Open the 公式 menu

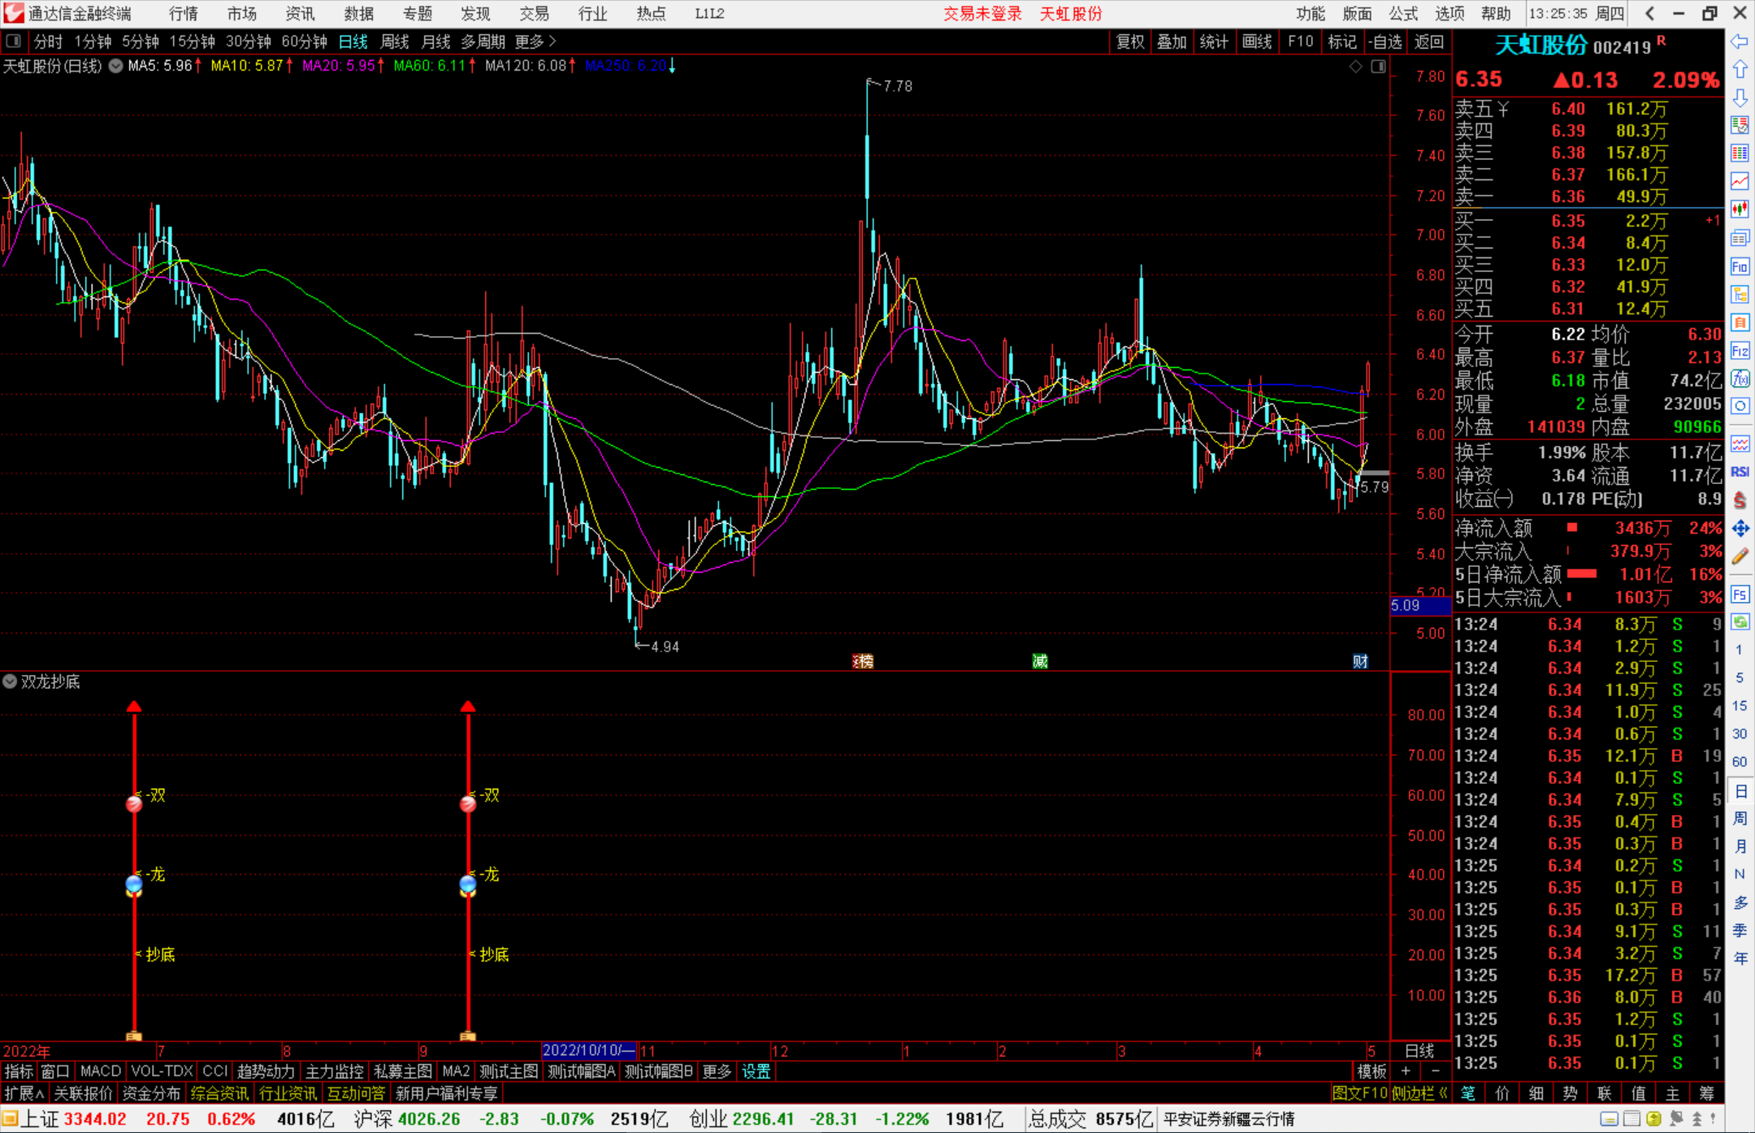pos(1403,14)
